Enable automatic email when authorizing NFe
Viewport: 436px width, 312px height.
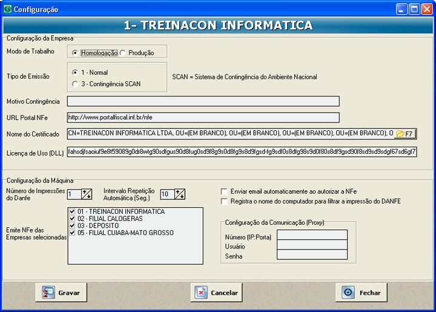click(225, 191)
